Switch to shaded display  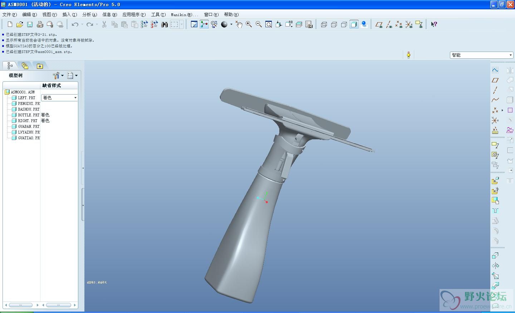tap(354, 24)
